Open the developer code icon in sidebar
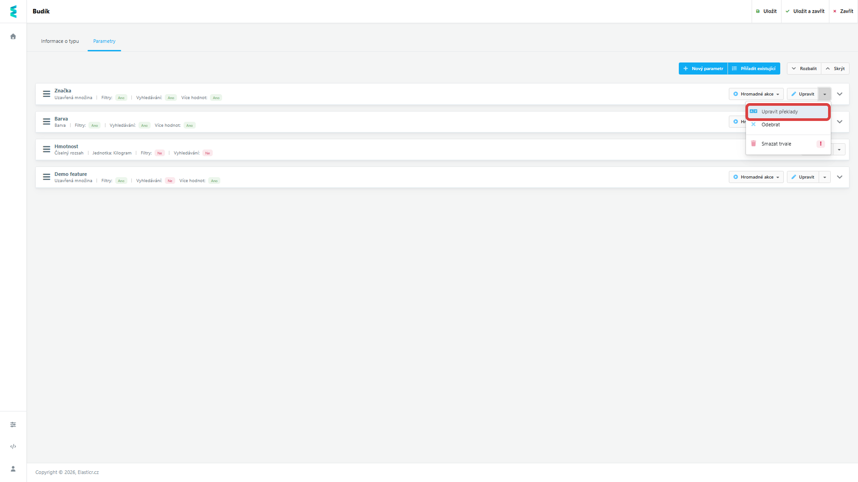The height and width of the screenshot is (482, 858). tap(13, 446)
